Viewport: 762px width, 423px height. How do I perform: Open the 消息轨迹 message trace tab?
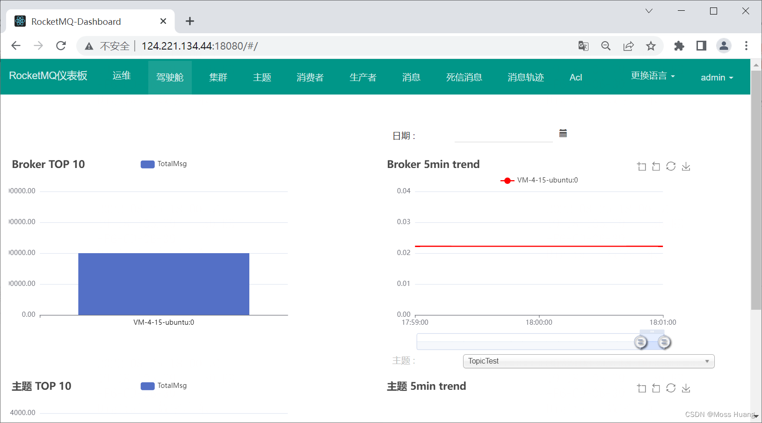526,77
